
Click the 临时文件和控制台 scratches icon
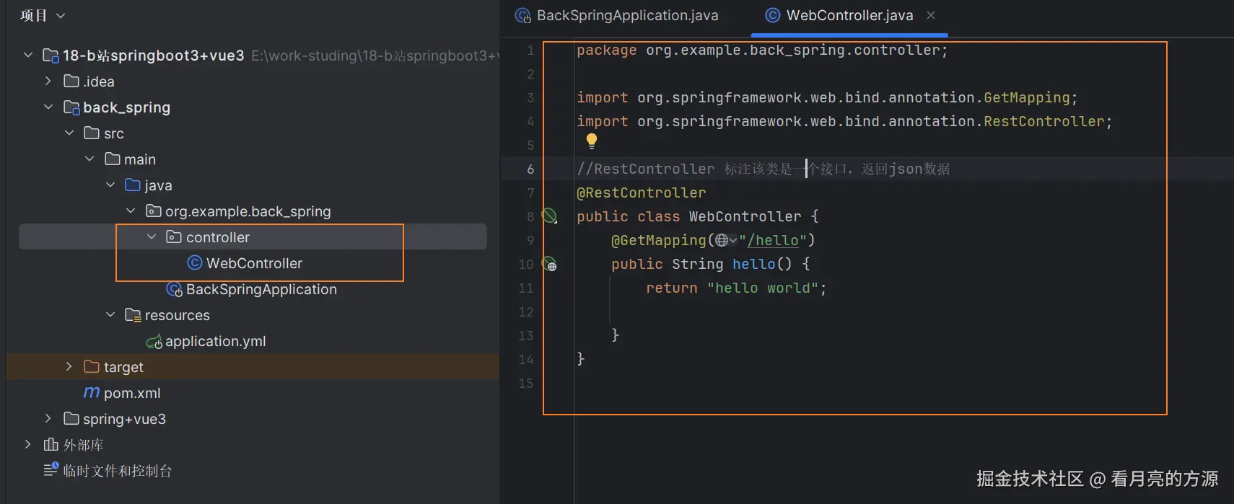51,469
